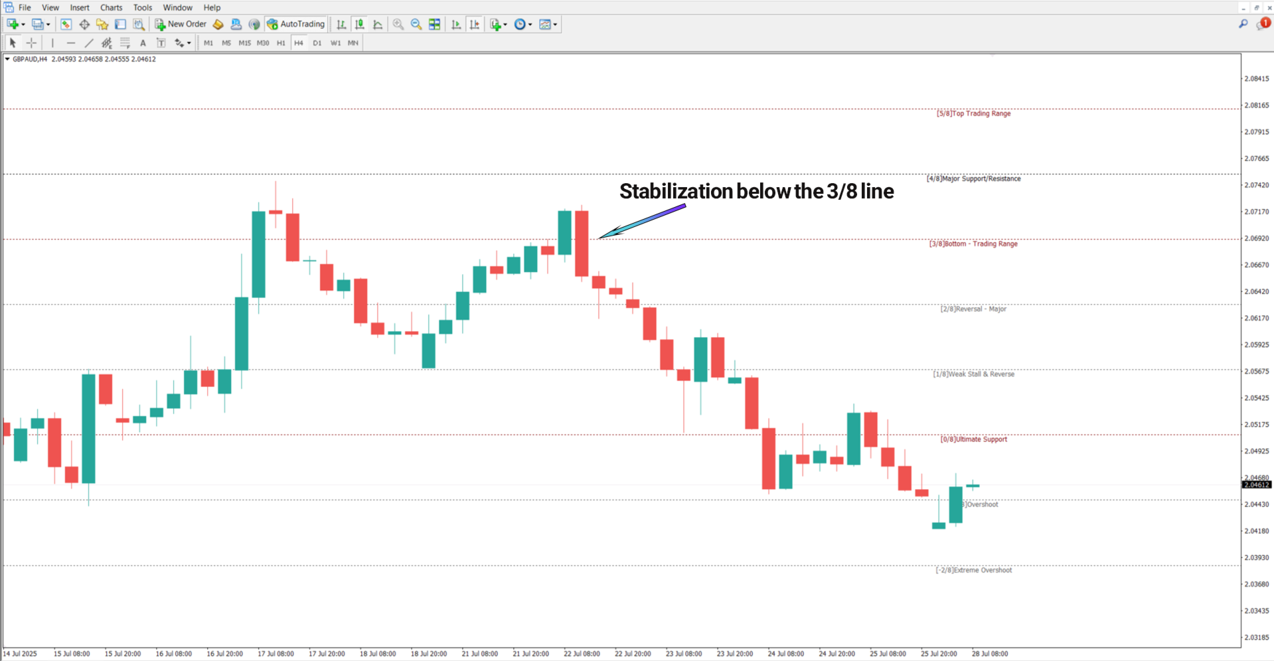Click the Zoom In magnifier
The image size is (1274, 661).
[x=398, y=24]
